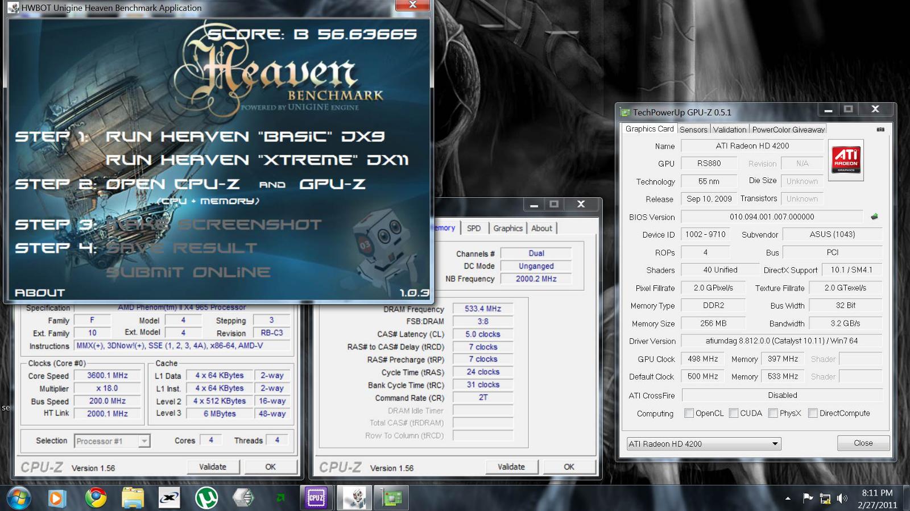Toggle the DirectCompute checkbox
Viewport: 910px width, 511px height.
pyautogui.click(x=813, y=413)
